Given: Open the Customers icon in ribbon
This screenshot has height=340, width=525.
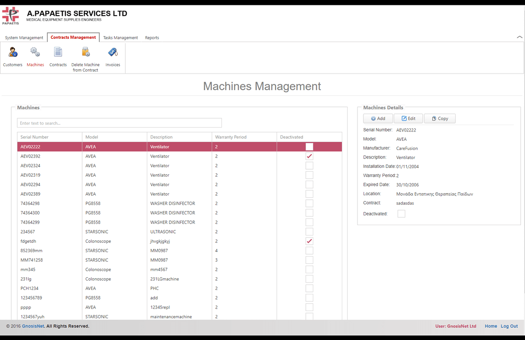Looking at the screenshot, I should point(13,52).
